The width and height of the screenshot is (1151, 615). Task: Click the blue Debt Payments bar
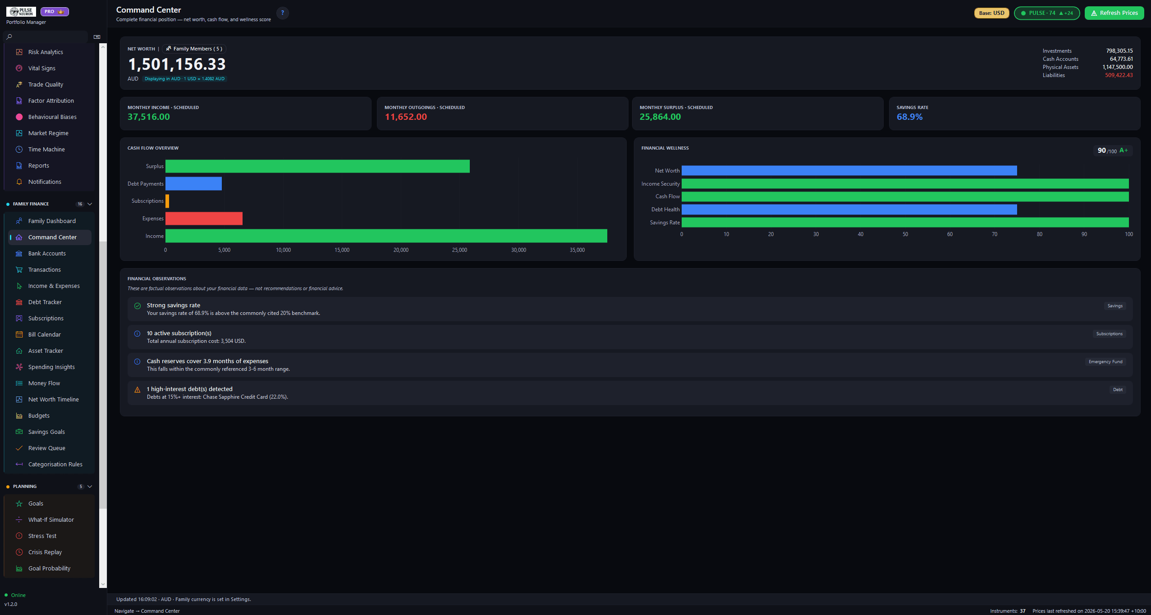click(193, 183)
